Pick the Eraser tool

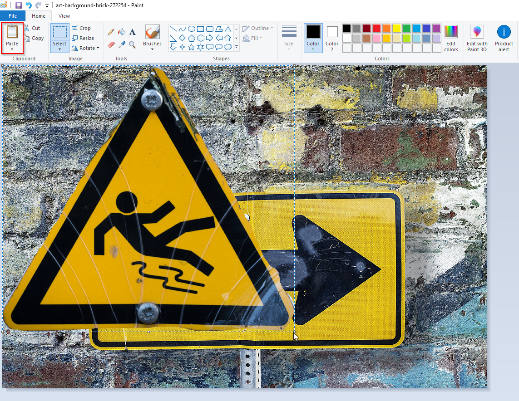111,44
